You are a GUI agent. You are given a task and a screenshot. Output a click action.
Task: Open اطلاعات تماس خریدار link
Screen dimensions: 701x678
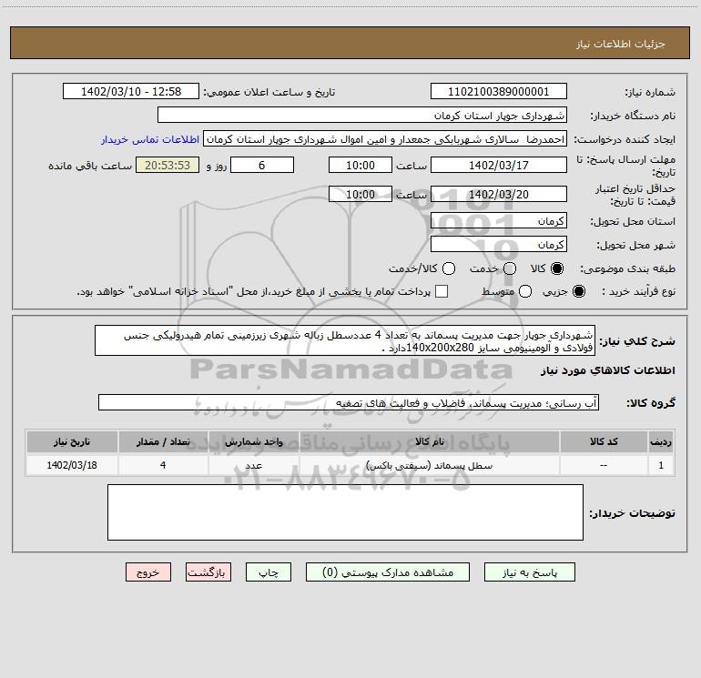pyautogui.click(x=150, y=139)
